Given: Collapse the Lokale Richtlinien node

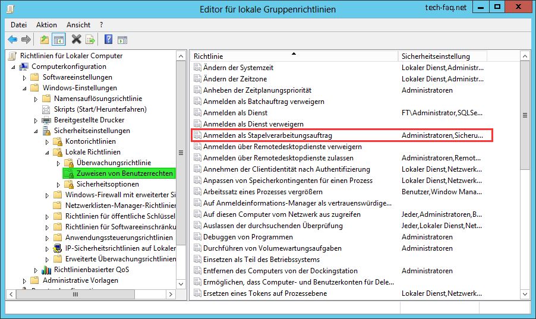Looking at the screenshot, I should tap(47, 153).
